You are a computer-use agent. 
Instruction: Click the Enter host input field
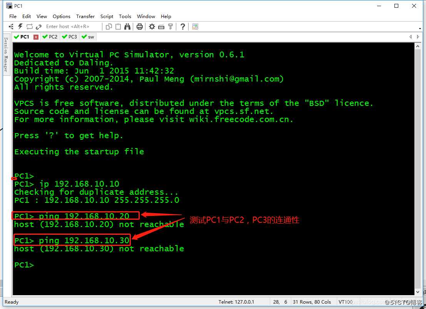coord(72,27)
